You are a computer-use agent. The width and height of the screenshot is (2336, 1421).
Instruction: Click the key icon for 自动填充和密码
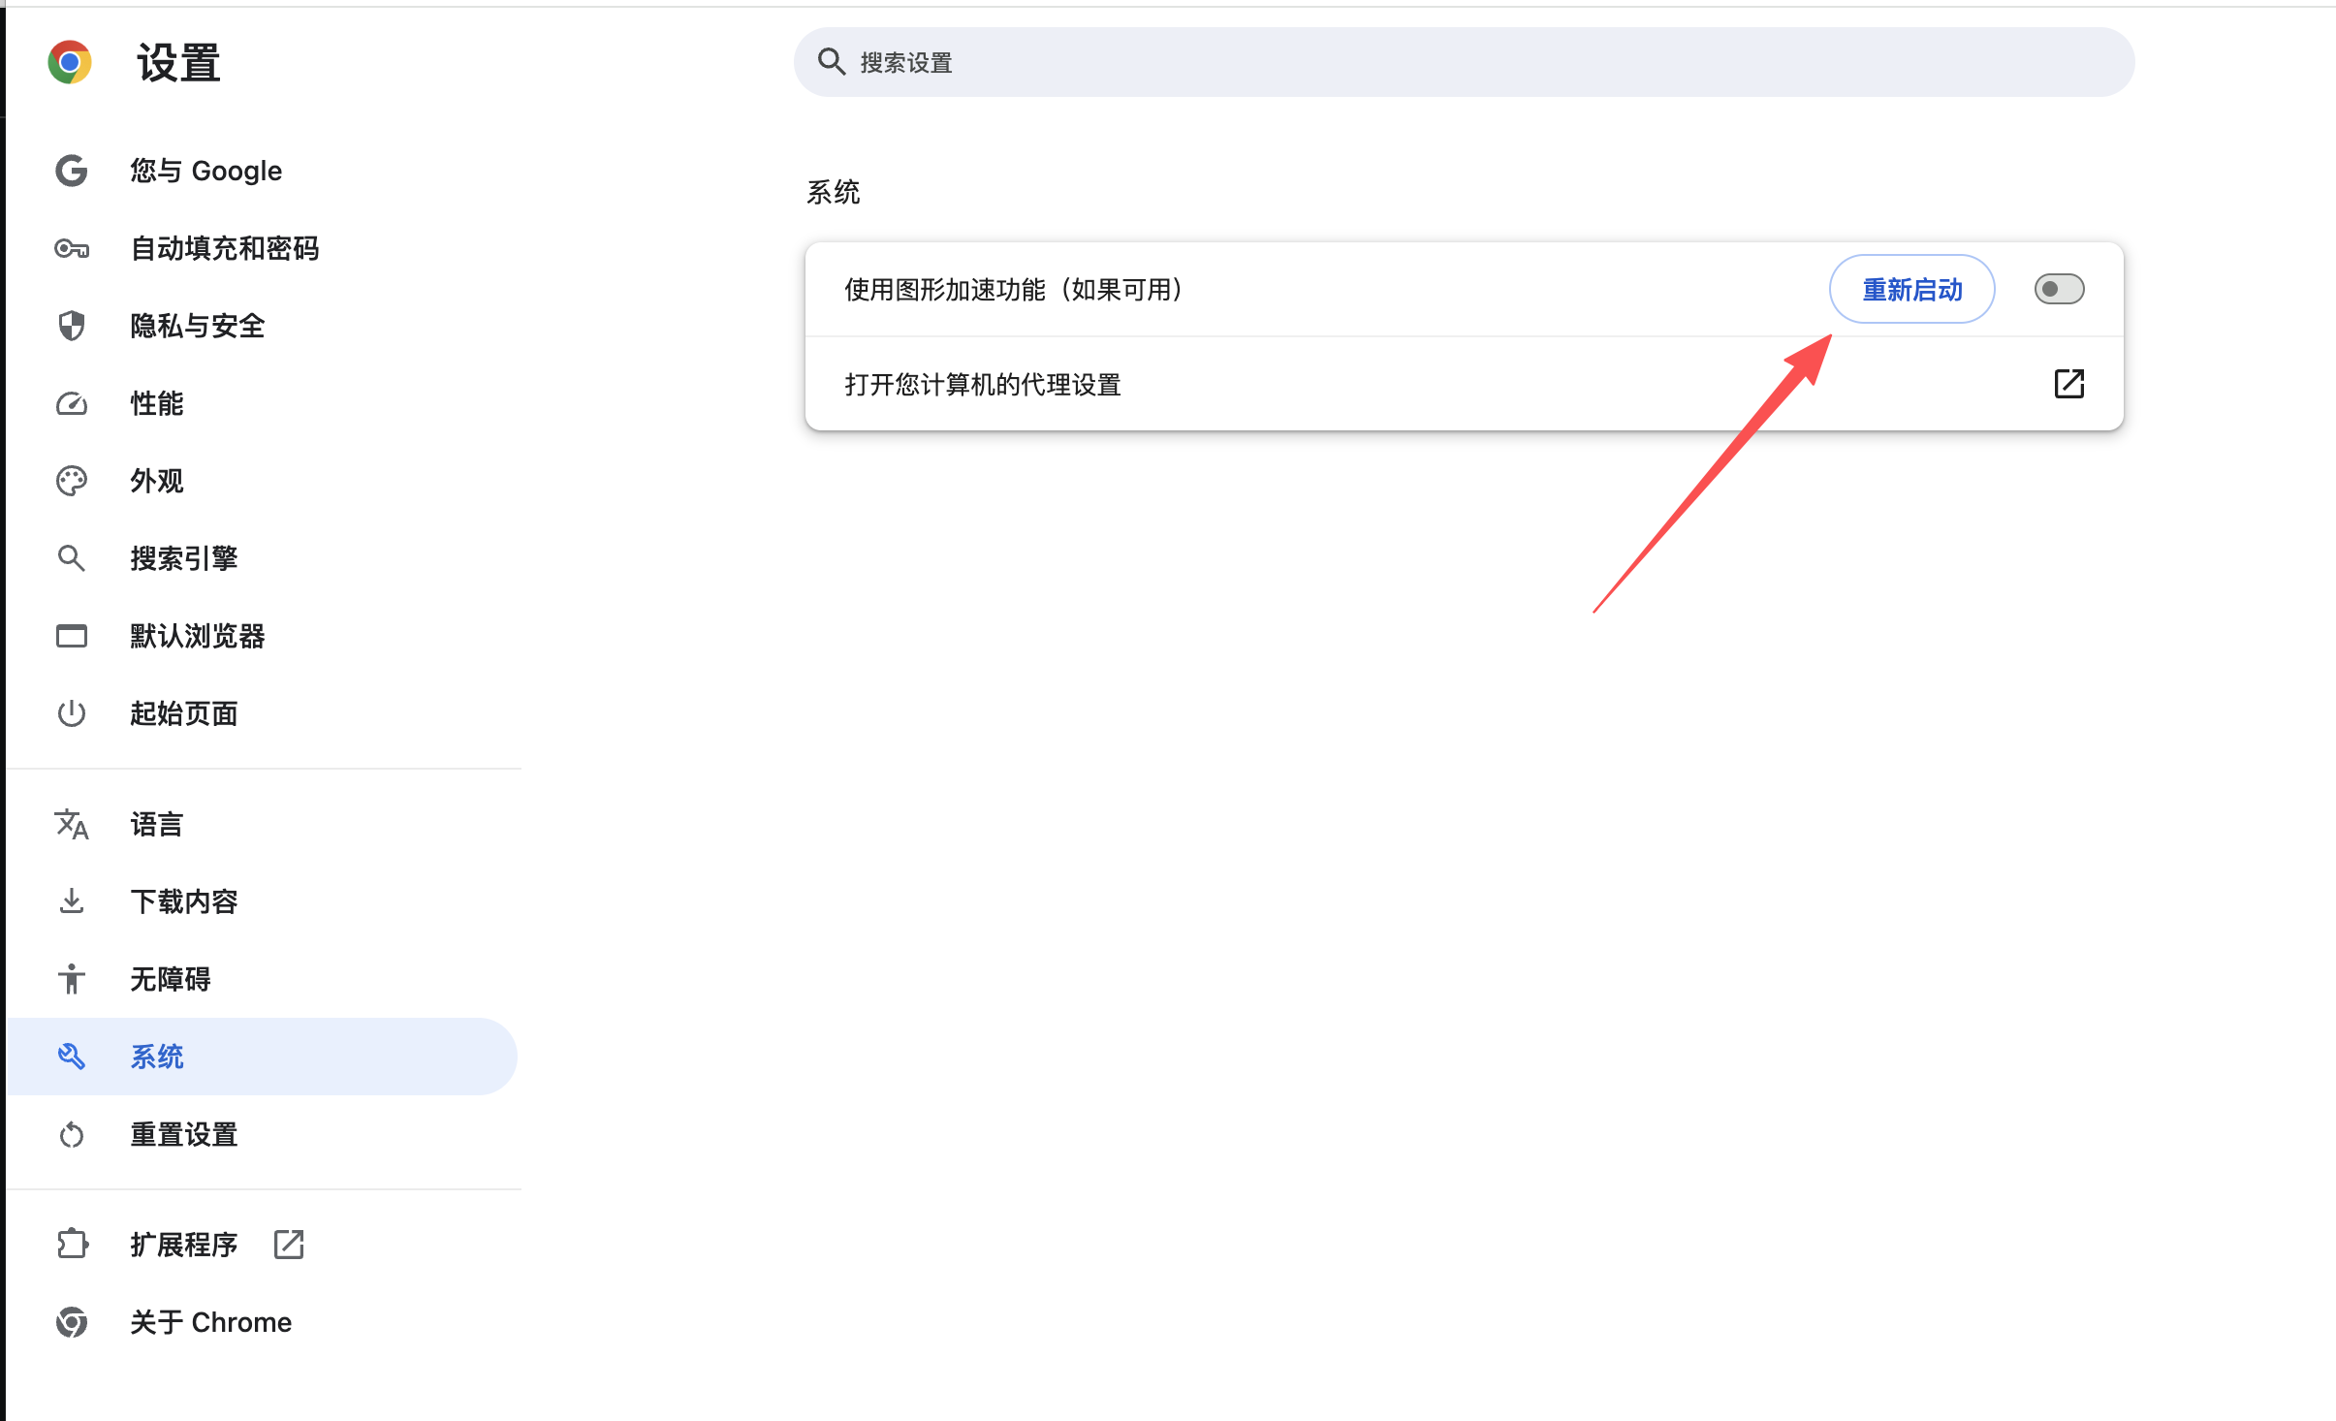(x=71, y=248)
